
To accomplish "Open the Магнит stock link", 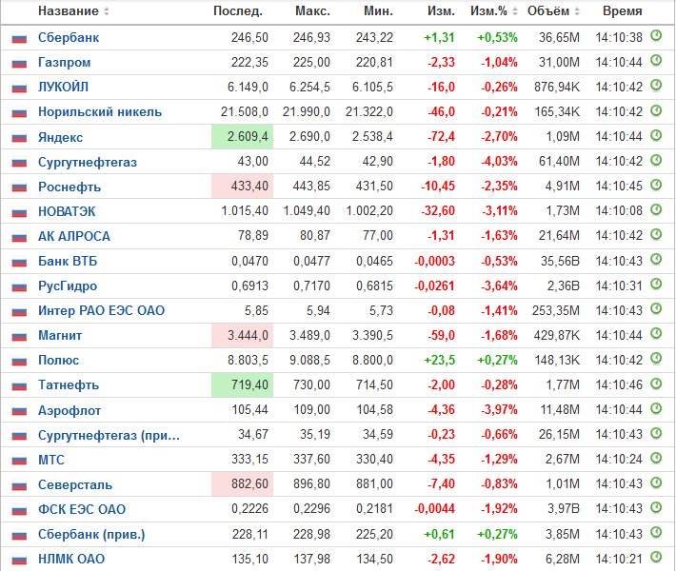I will pos(60,335).
